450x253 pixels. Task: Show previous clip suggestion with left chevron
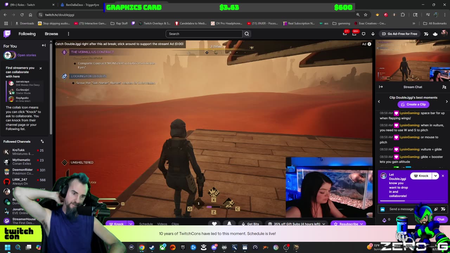[379, 102]
